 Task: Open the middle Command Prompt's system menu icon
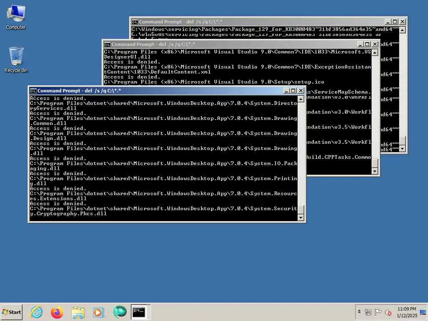coord(107,44)
